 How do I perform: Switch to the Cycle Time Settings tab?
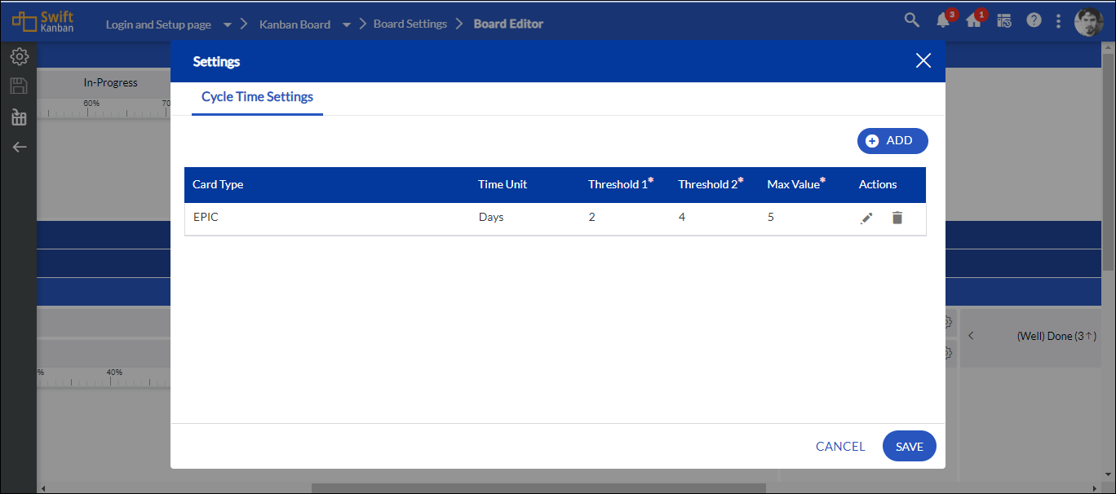point(256,96)
